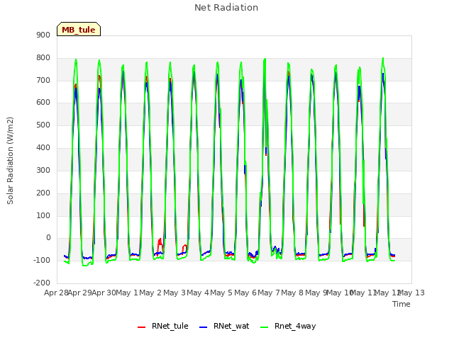Screen dimensions: 454x340
Task: Click the 0 y-axis tick label
Action: (48, 238)
